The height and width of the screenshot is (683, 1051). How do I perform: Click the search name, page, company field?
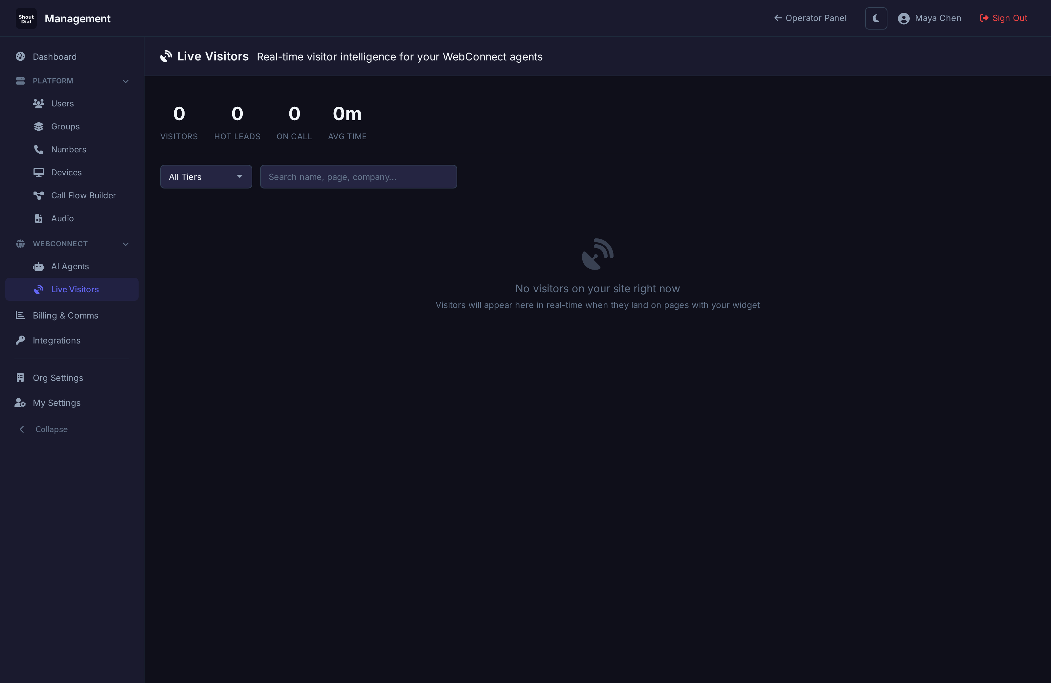359,177
